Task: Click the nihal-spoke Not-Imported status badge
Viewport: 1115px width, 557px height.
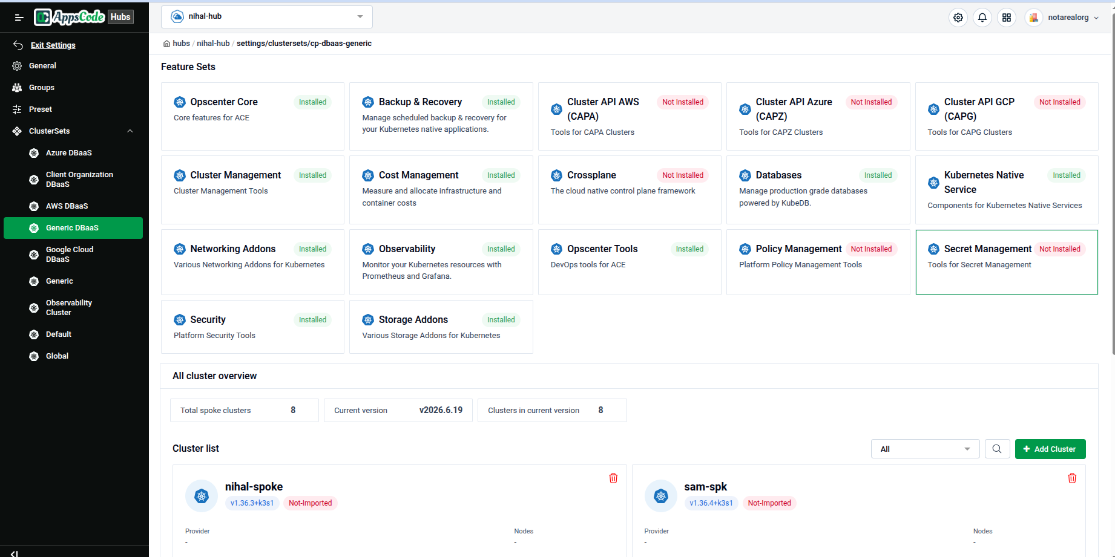Action: [x=311, y=503]
